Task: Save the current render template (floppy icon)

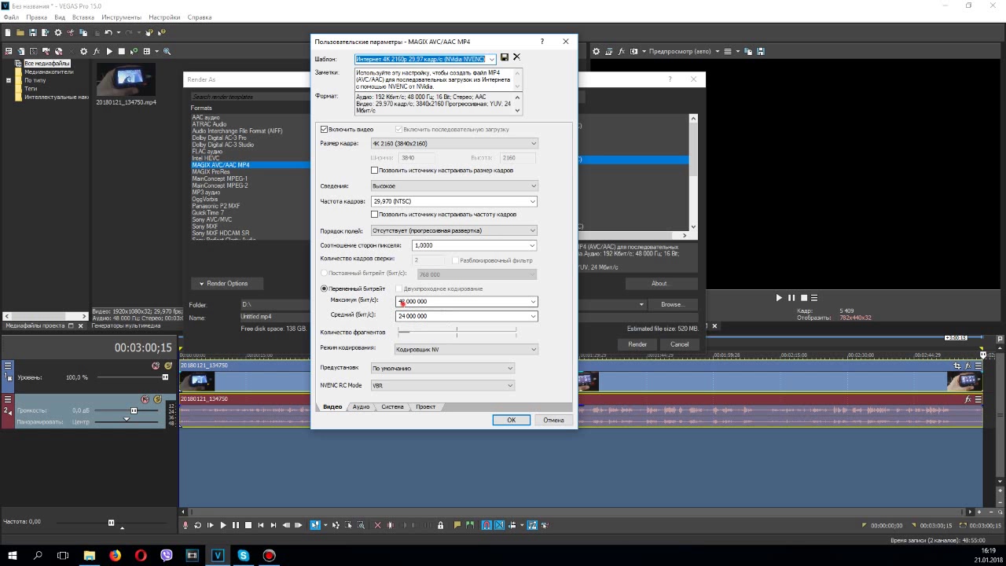Action: [505, 57]
